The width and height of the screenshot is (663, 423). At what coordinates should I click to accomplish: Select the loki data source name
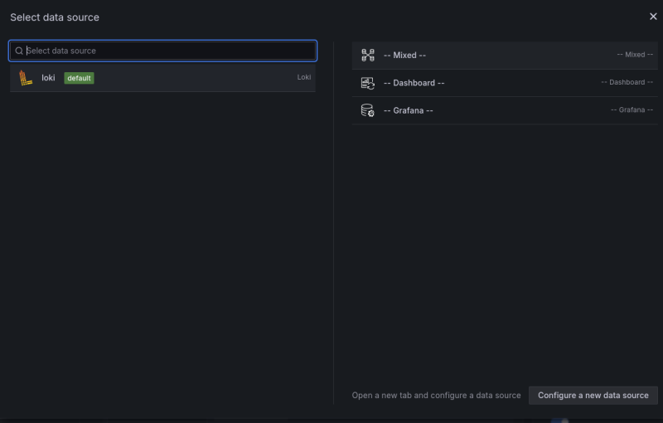point(48,78)
